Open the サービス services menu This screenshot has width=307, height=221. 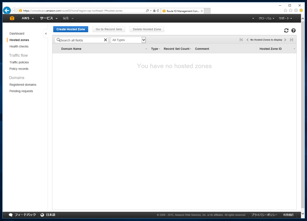click(49, 18)
